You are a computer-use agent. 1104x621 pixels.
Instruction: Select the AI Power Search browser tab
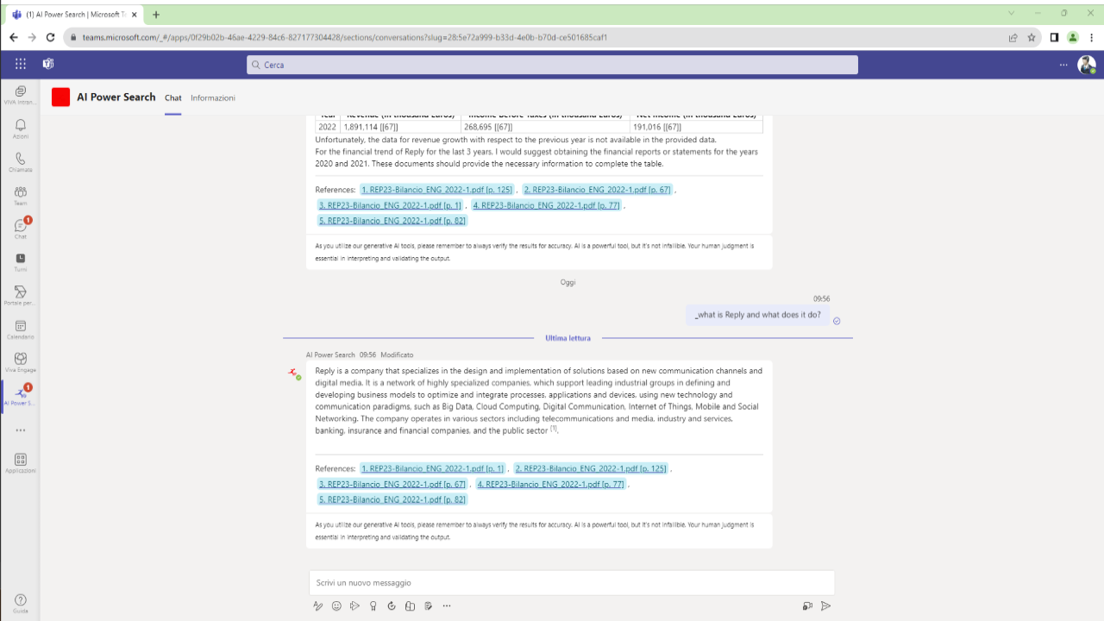74,15
